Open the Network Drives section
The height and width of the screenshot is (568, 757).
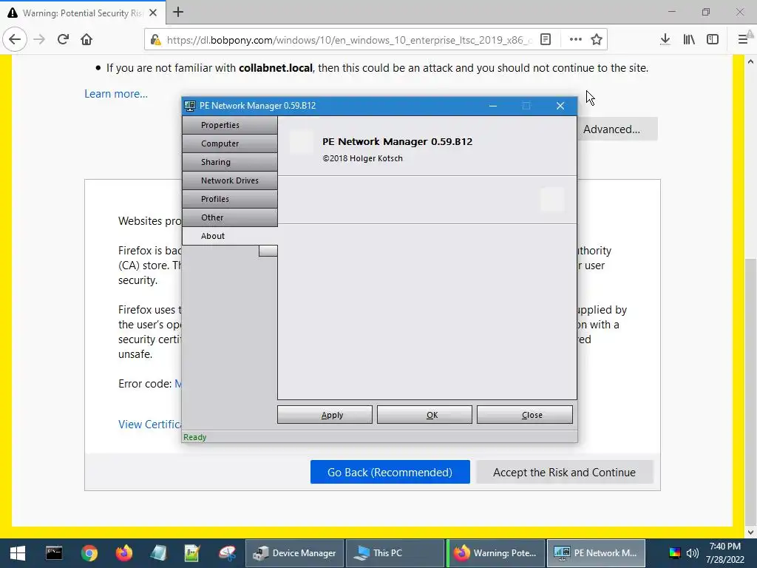click(x=230, y=180)
